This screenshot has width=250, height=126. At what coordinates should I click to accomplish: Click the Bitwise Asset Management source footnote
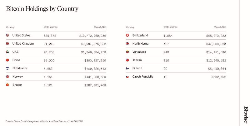[x=44, y=121]
